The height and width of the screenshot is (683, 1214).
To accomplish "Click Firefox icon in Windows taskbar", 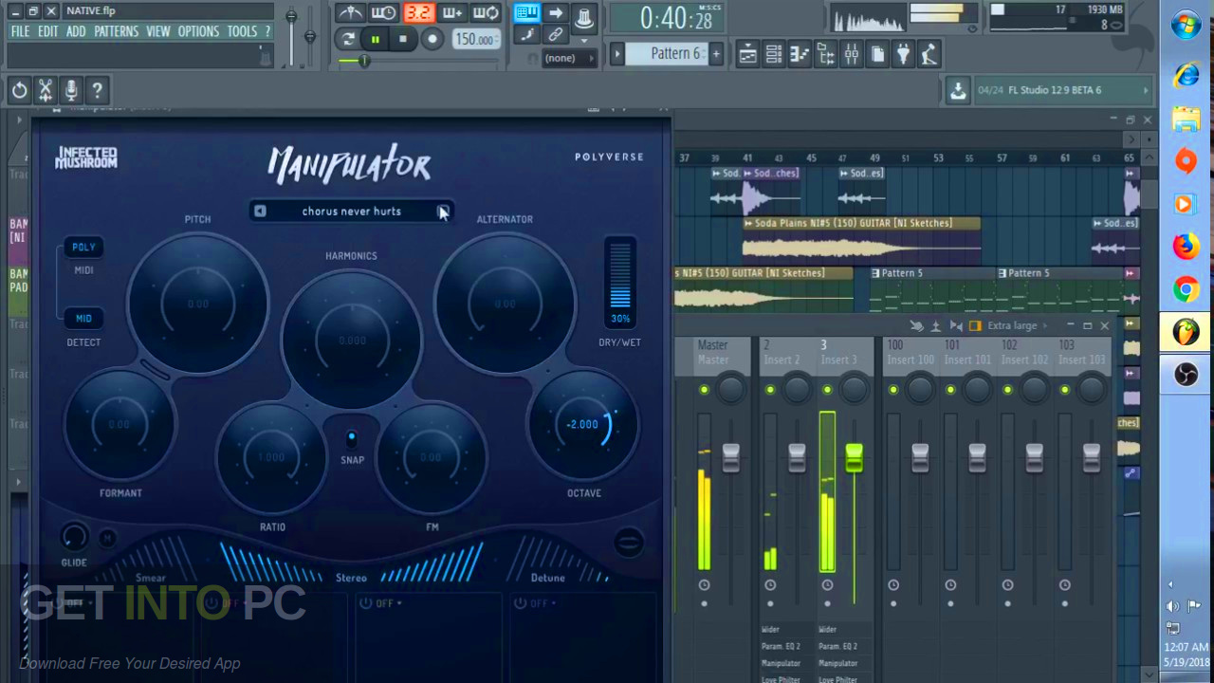I will click(x=1186, y=247).
